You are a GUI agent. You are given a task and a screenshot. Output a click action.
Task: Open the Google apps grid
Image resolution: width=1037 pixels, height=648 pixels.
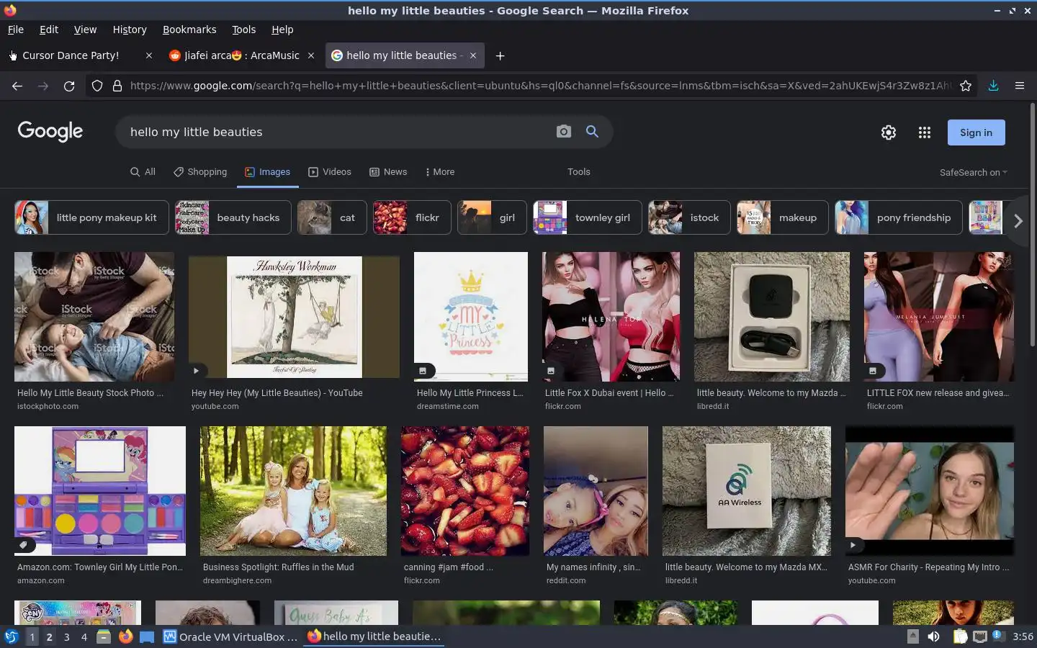[925, 132]
